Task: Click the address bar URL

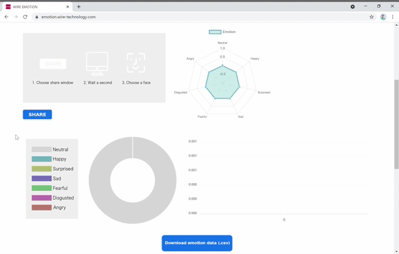Action: click(69, 17)
